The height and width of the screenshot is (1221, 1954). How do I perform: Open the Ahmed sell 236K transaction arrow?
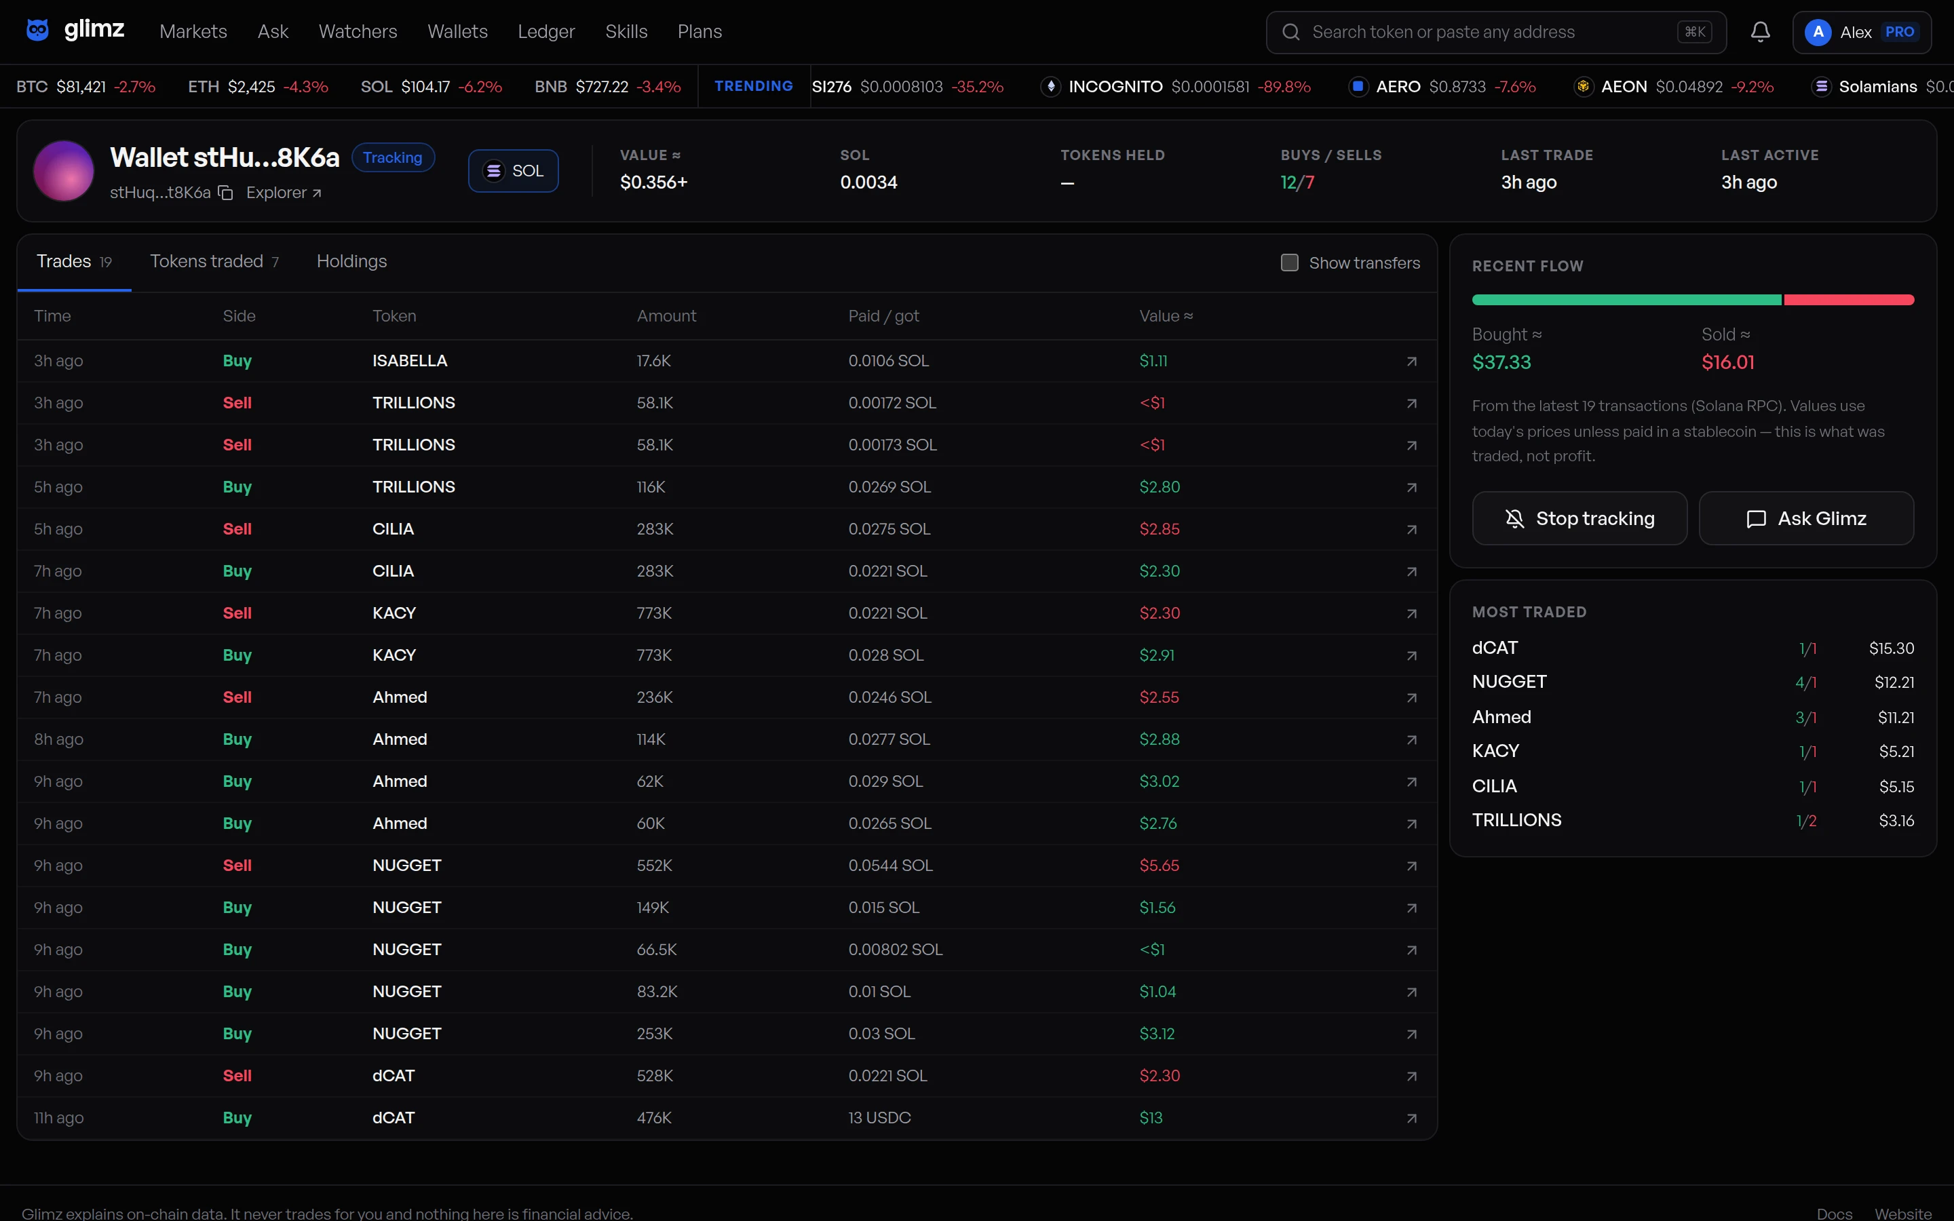1411,697
